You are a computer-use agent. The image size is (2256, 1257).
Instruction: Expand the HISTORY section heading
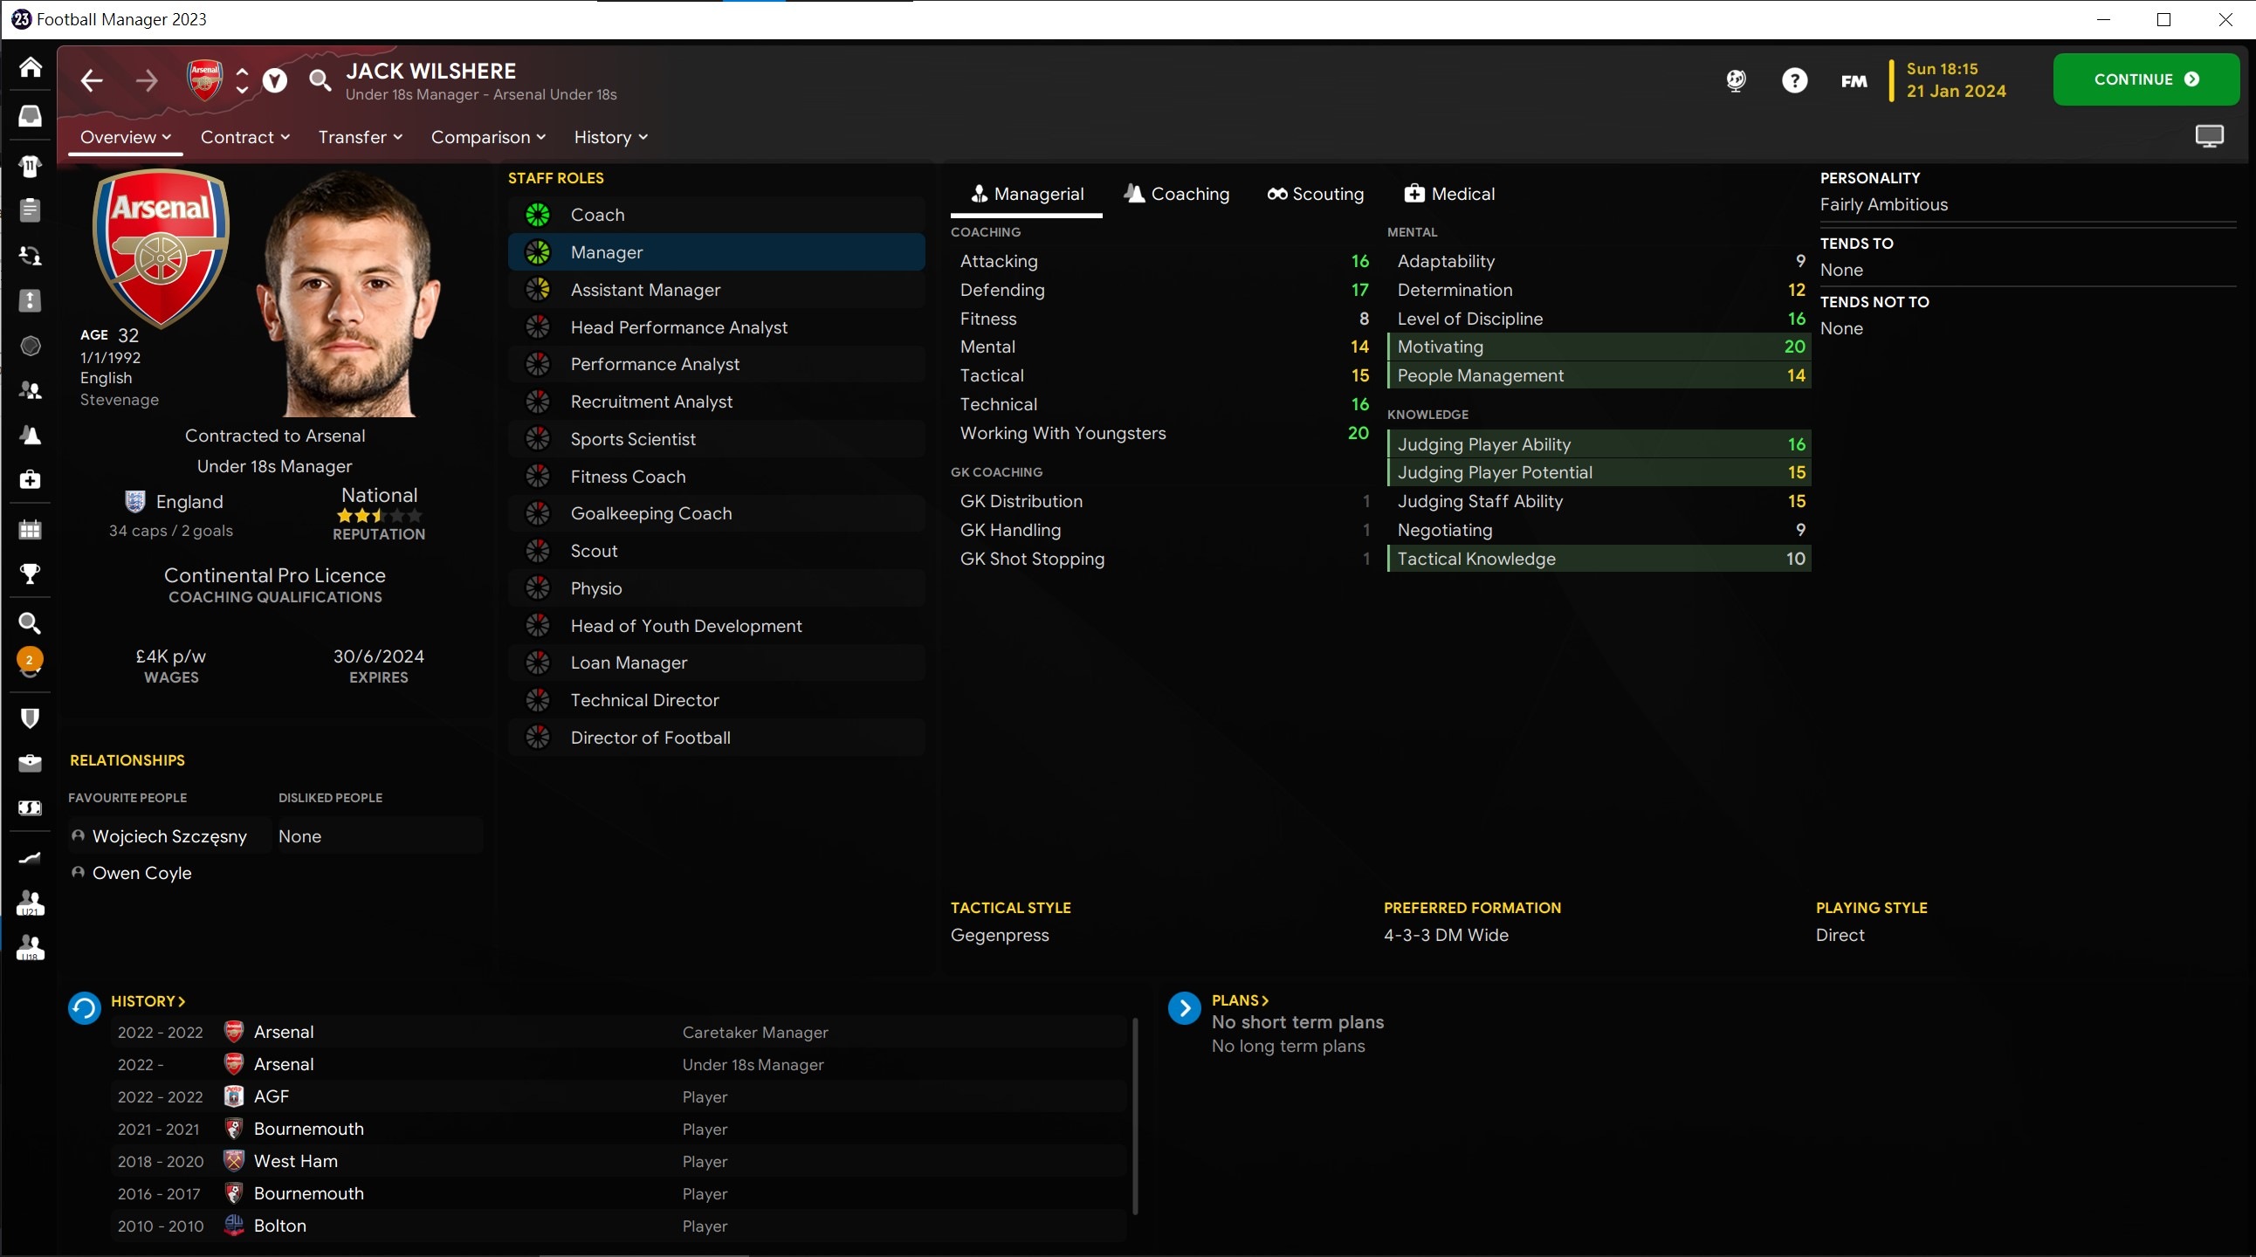coord(148,1001)
